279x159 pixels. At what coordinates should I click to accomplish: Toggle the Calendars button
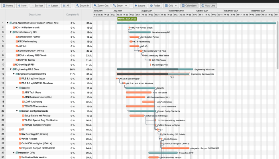[189, 6]
